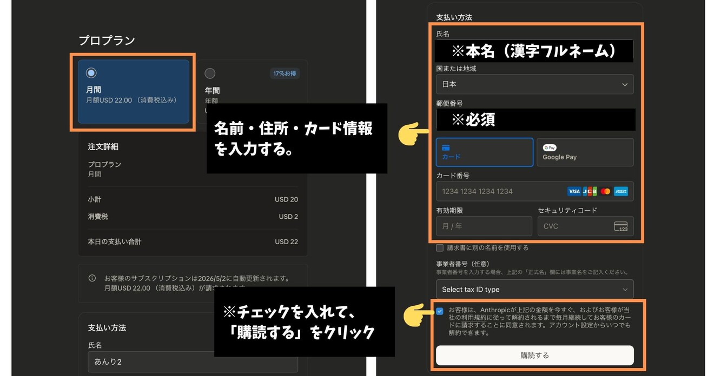Click the Mastercard brand icon
Viewport: 714px width, 376px height.
click(x=605, y=191)
